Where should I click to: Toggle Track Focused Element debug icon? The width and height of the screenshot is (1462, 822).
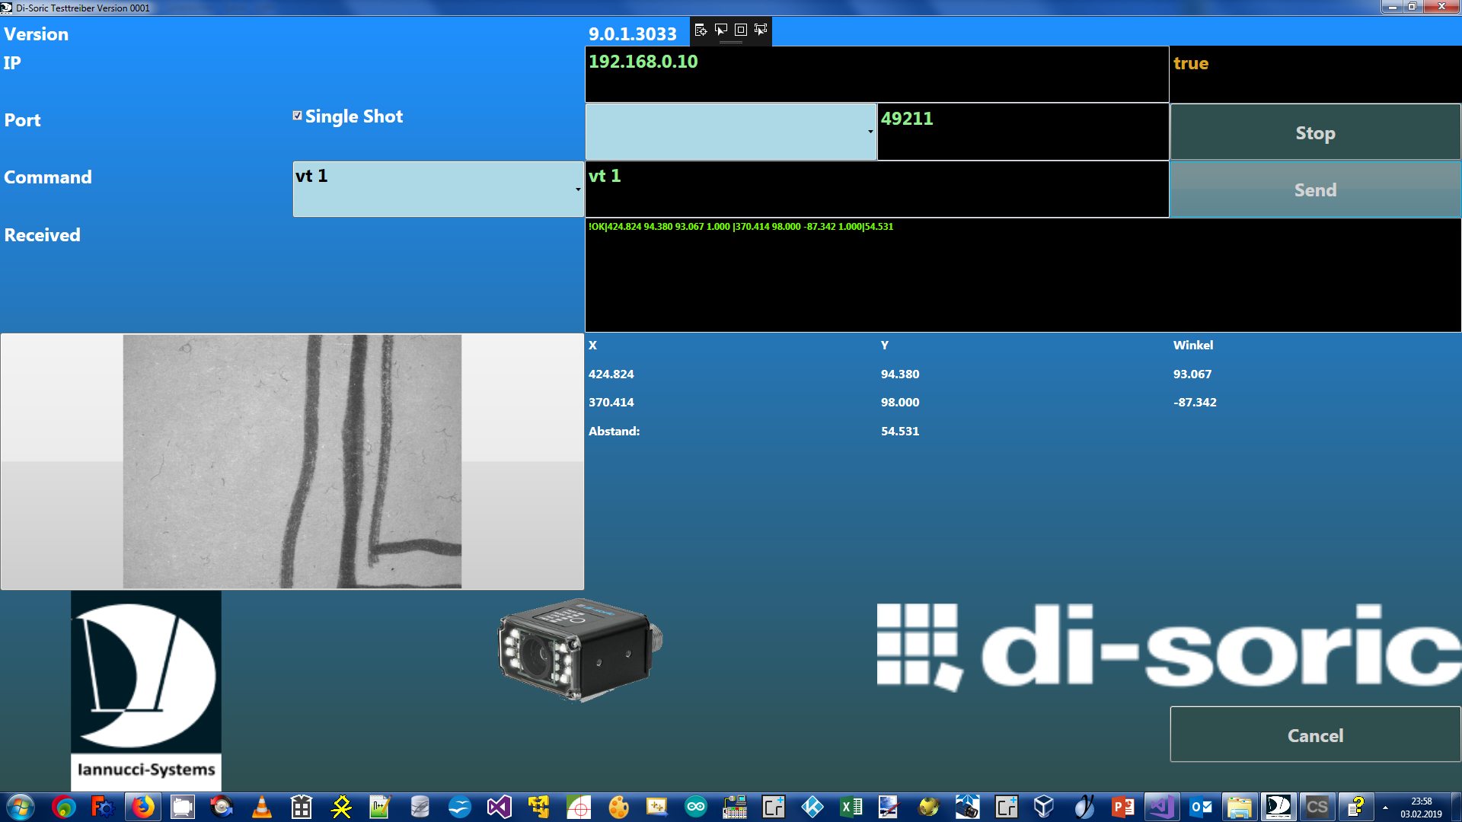click(x=761, y=30)
